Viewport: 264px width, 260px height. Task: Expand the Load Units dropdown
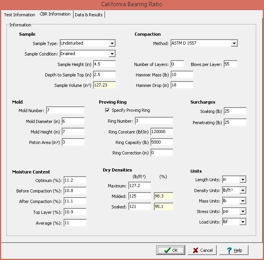pyautogui.click(x=243, y=222)
